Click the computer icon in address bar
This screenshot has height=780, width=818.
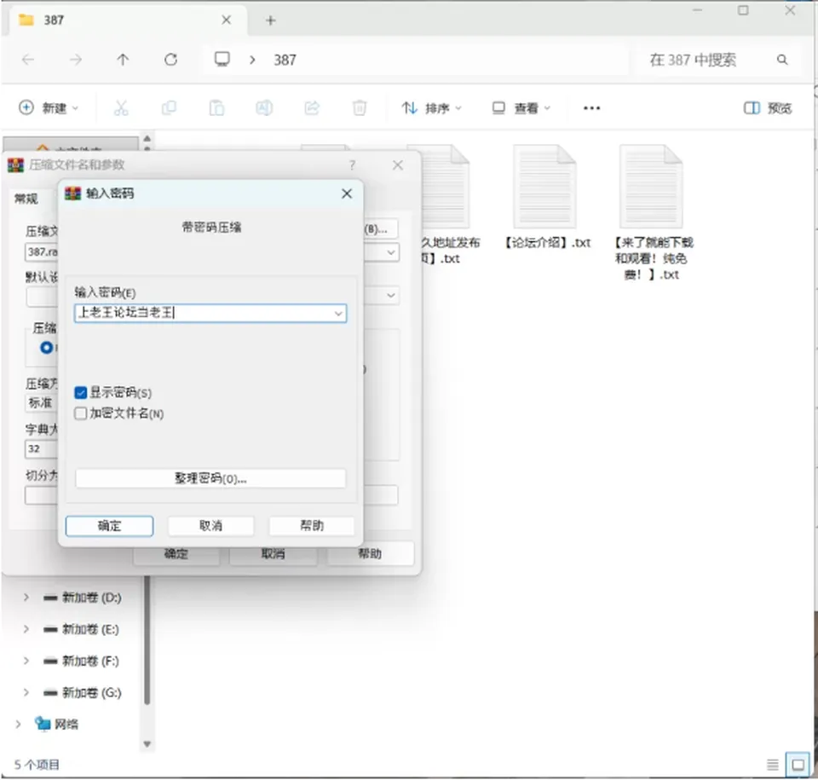click(x=222, y=60)
